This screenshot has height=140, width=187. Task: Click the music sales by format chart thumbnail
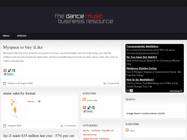click(x=15, y=108)
